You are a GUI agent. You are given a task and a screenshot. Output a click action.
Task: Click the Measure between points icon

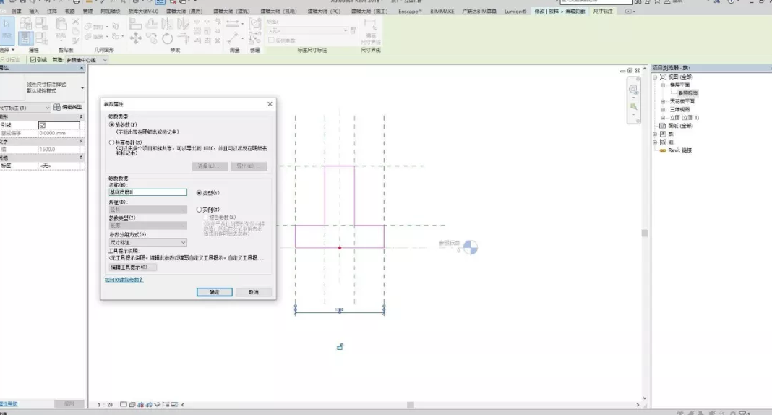[x=232, y=23]
